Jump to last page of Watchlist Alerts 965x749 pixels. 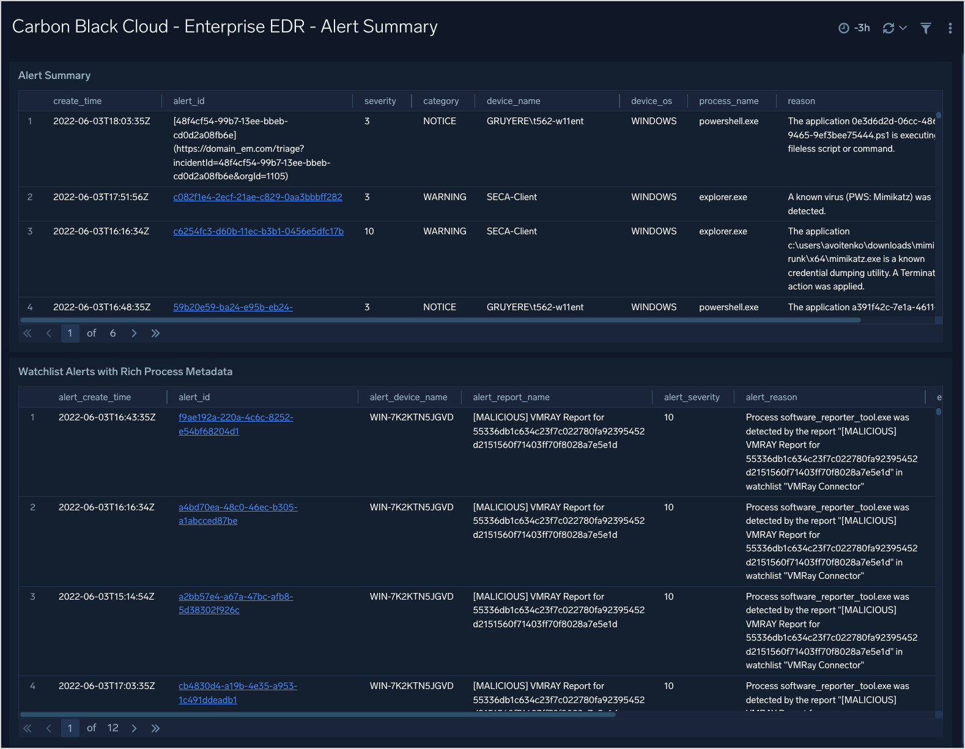click(155, 728)
